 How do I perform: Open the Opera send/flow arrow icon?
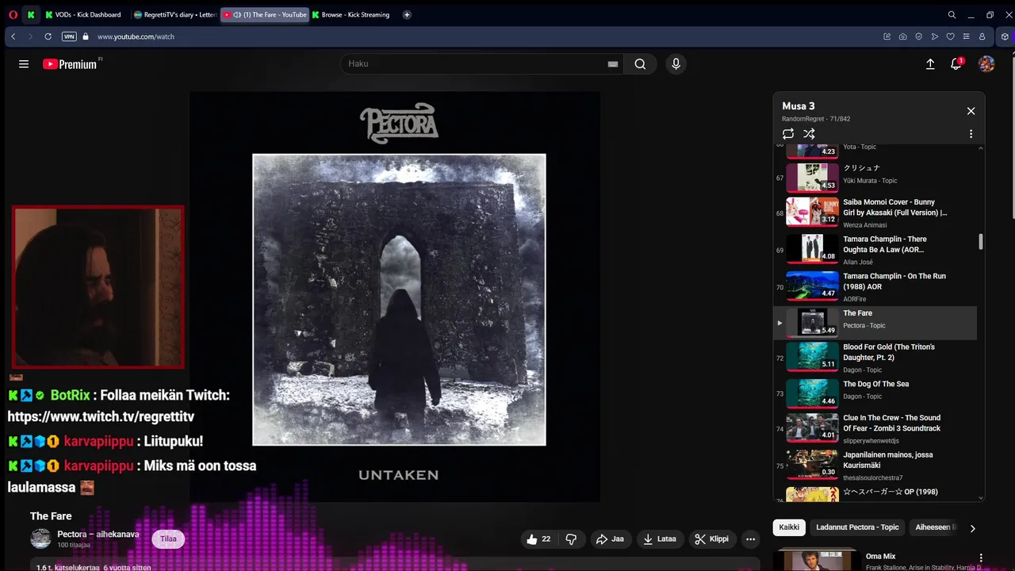(934, 36)
